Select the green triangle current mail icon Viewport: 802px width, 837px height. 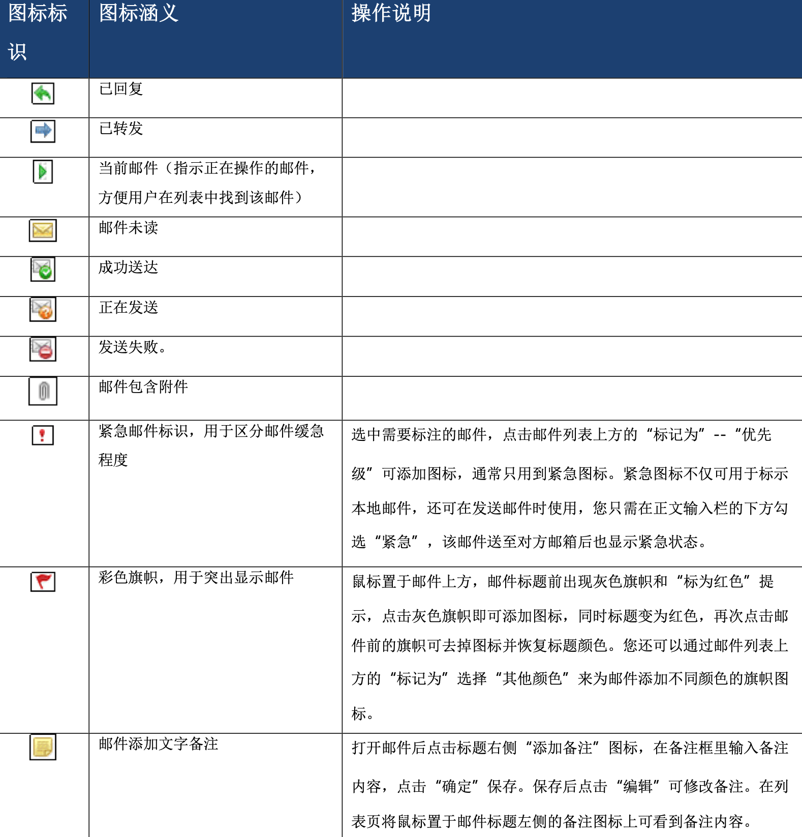[x=43, y=171]
